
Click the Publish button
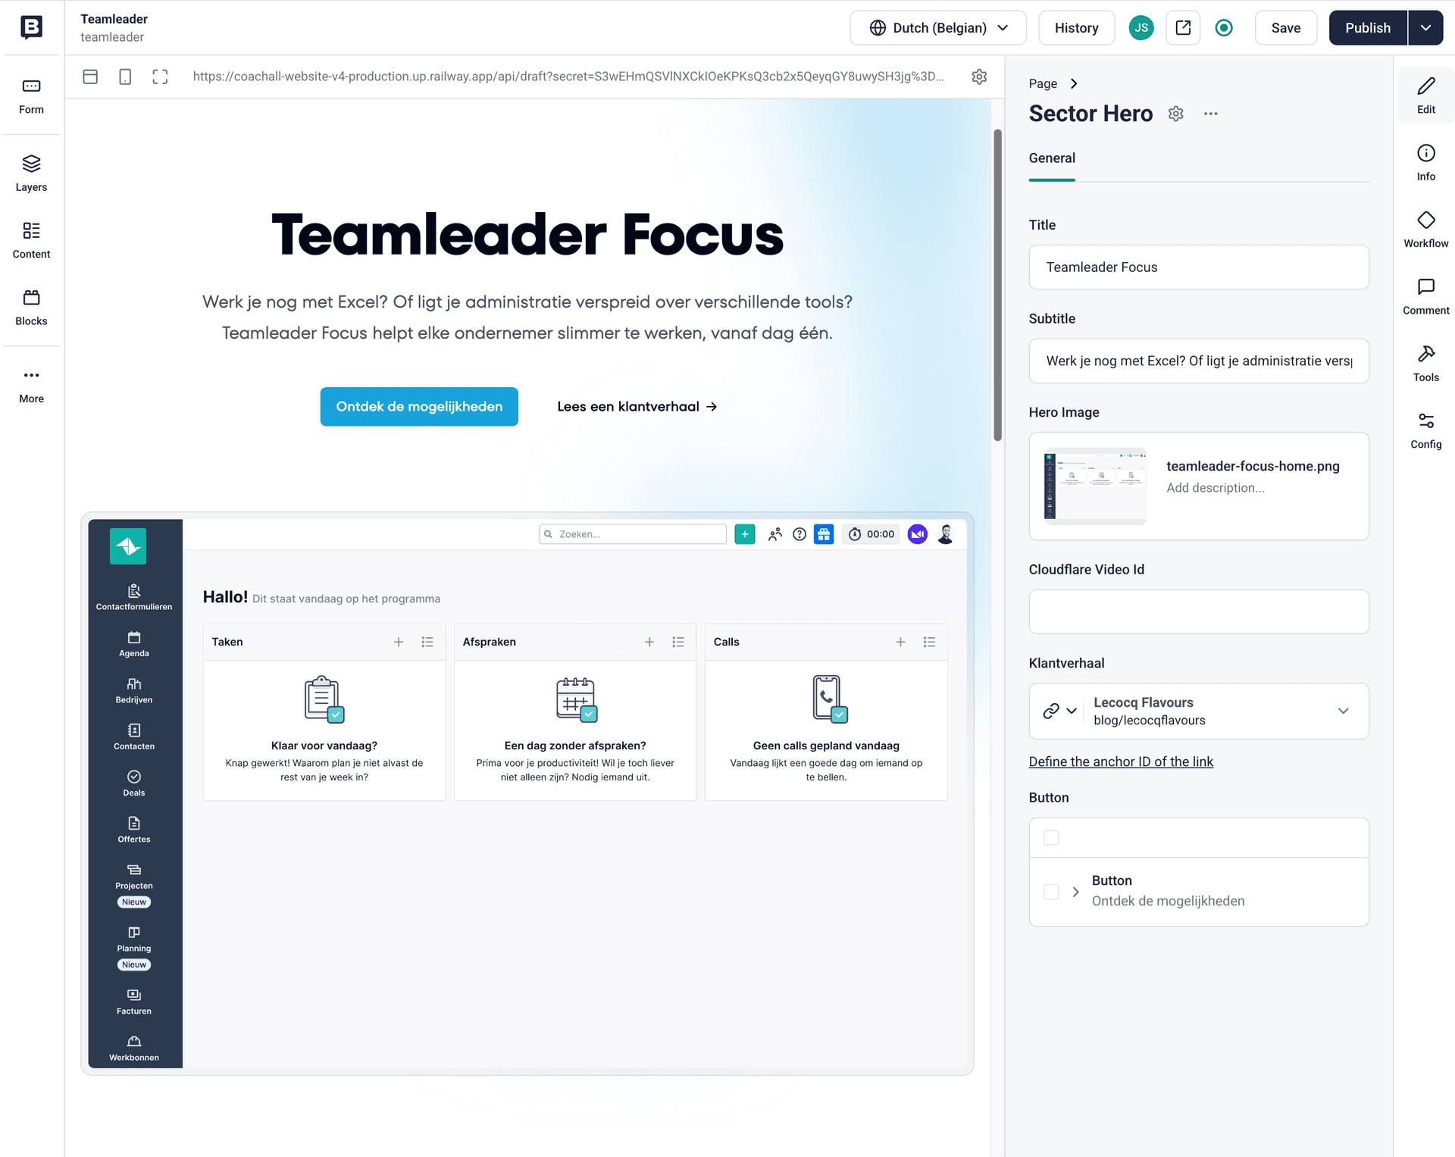[1368, 28]
